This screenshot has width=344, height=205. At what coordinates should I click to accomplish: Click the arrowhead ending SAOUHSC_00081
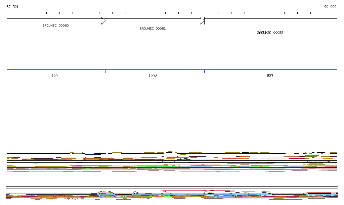[x=202, y=21]
